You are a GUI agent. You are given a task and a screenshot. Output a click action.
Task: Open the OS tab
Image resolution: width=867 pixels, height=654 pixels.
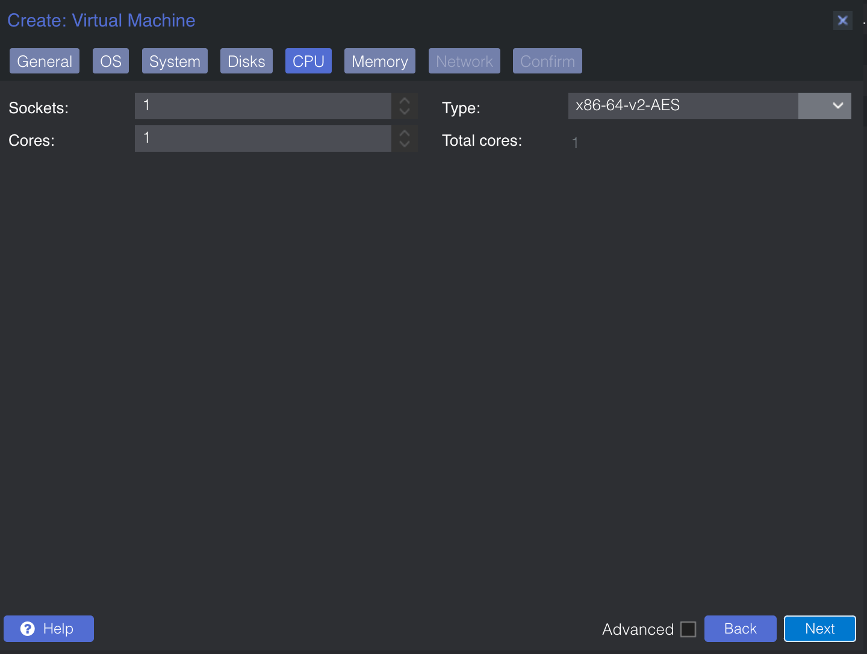pos(111,61)
